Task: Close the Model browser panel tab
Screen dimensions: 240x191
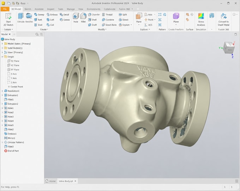Action: pyautogui.click(x=10, y=34)
